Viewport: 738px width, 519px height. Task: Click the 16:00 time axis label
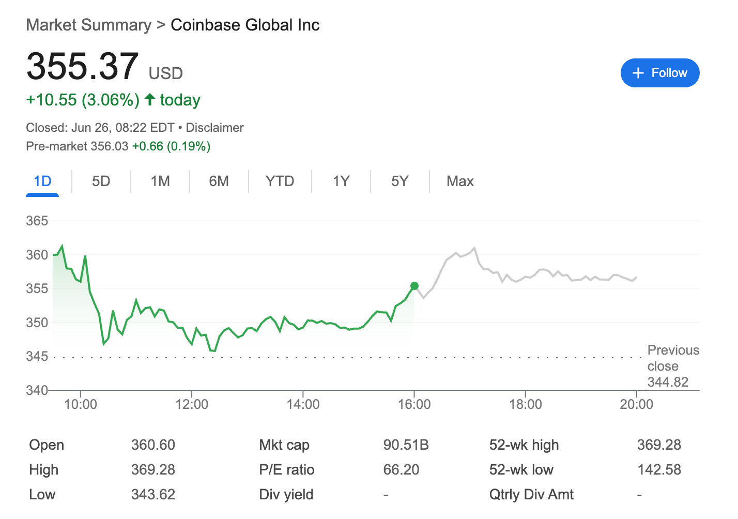click(x=414, y=404)
